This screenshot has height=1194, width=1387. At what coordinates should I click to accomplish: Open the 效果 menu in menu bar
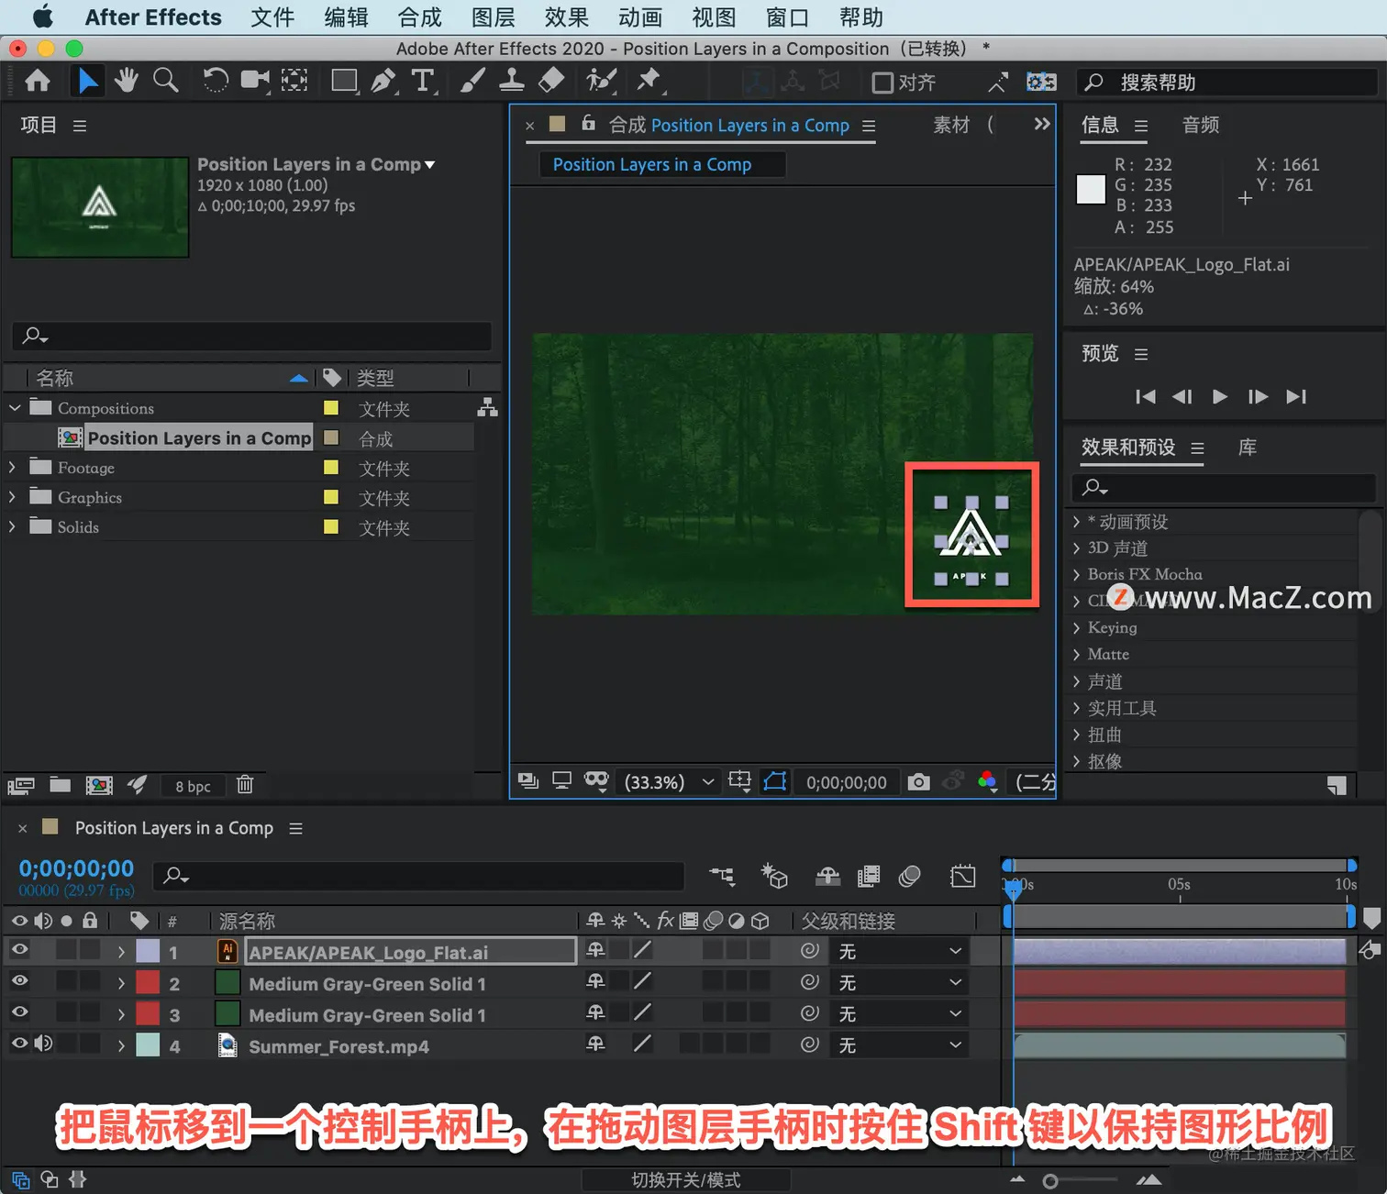tap(566, 17)
